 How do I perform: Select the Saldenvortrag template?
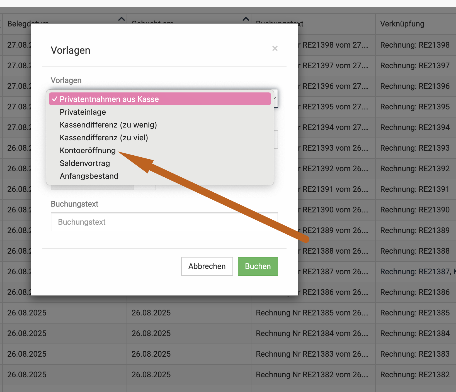pos(85,163)
